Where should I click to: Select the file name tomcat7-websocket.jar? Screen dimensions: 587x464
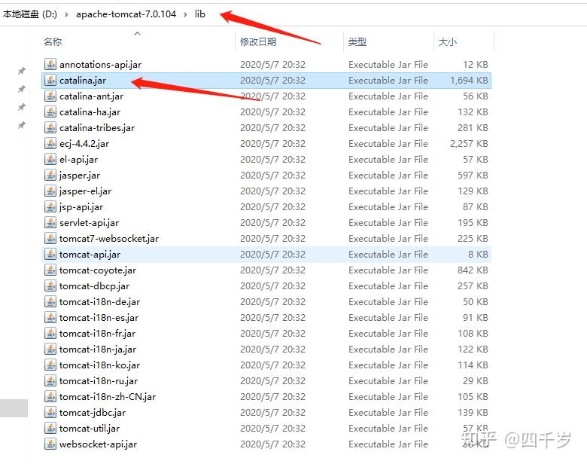pyautogui.click(x=109, y=238)
